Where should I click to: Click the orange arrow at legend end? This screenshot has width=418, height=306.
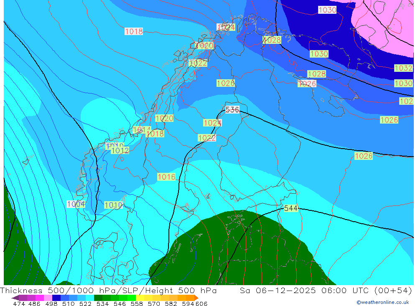196,298
